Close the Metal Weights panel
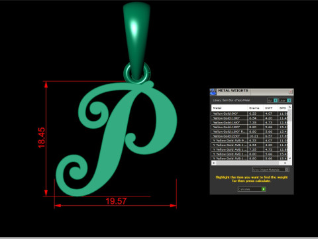This screenshot has height=239, width=318. [x=290, y=92]
